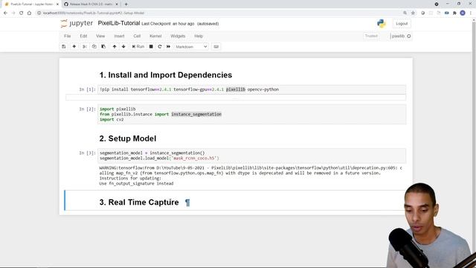Open the Cell menu
Viewport: 476px width, 268px height.
pos(137,36)
